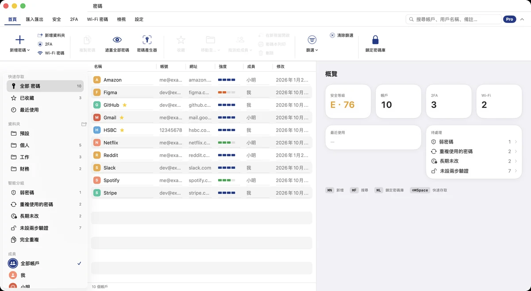Screen dimensions: 531x291
Task: Click the Figma row's strength bar
Action: (227, 92)
